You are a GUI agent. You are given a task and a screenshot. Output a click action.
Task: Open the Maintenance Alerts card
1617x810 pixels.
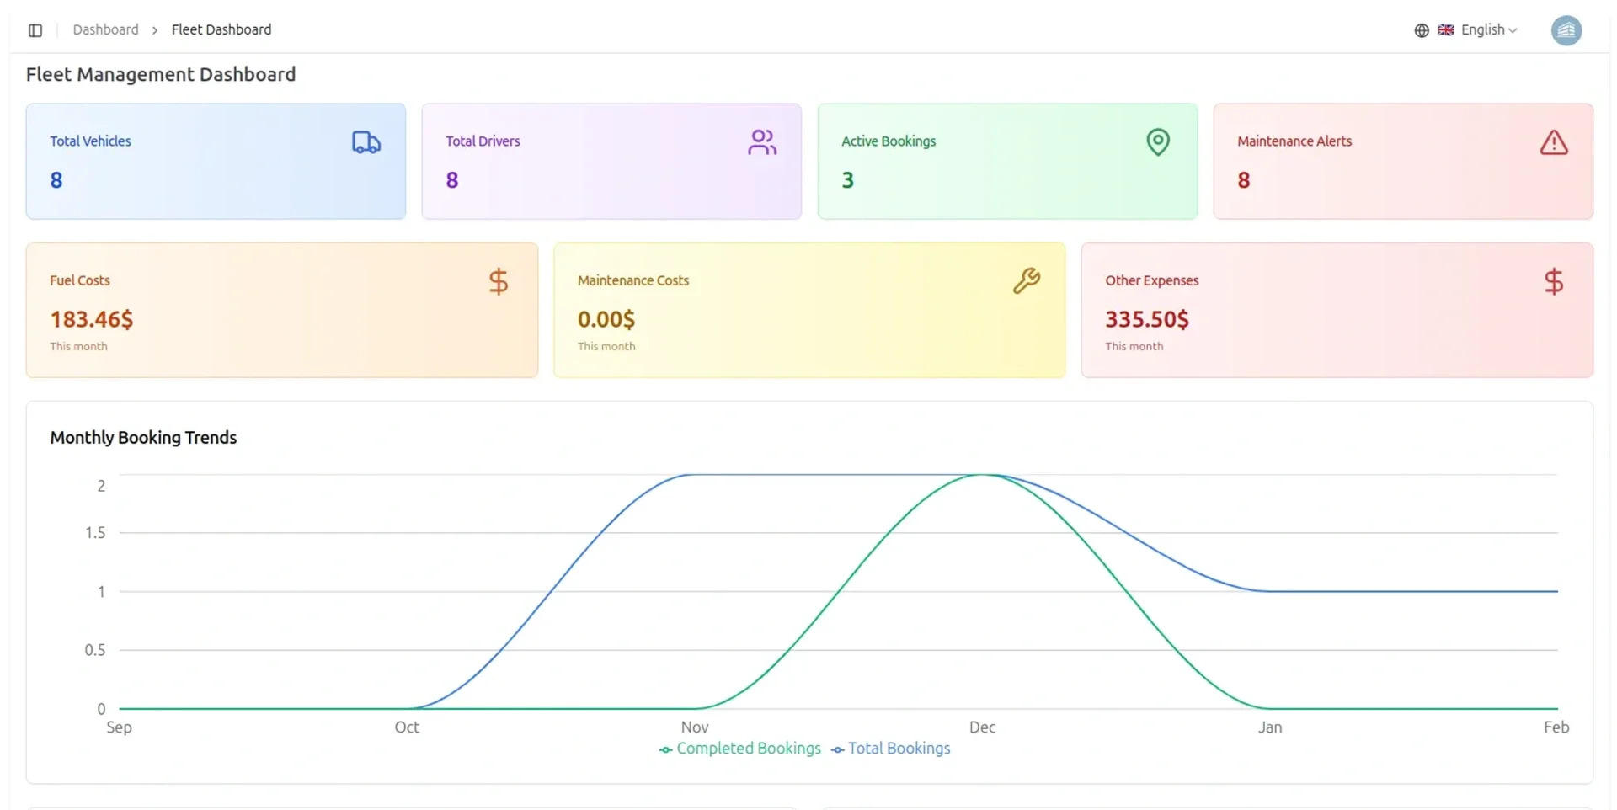click(1403, 162)
